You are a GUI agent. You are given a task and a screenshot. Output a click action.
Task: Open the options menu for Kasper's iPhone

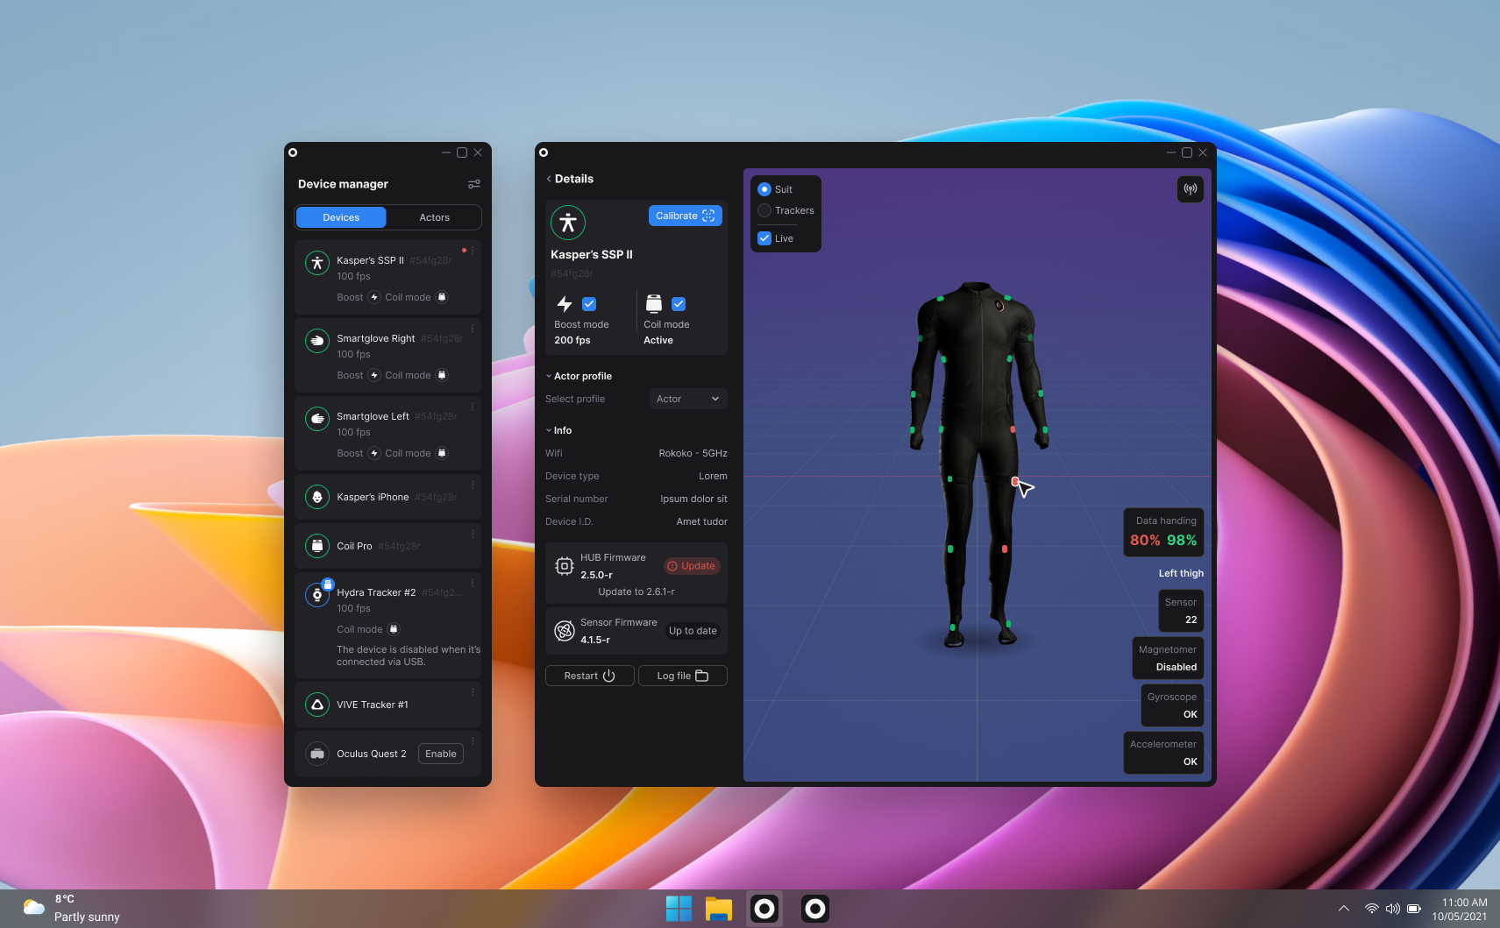click(x=473, y=485)
